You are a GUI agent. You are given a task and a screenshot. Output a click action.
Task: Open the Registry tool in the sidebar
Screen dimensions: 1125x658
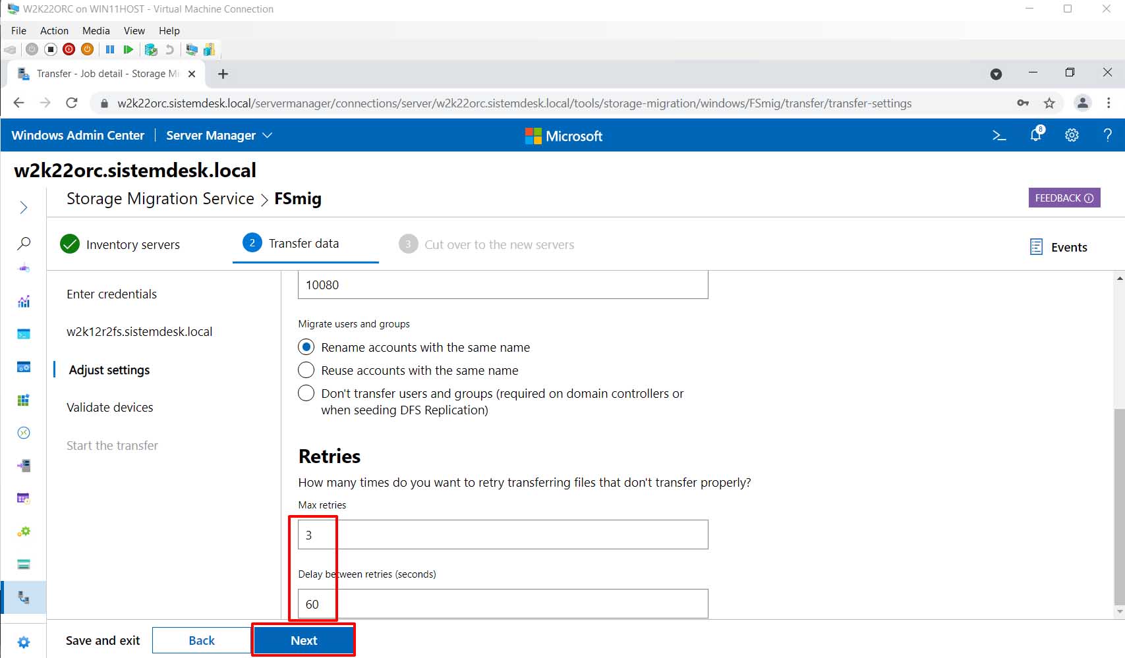(24, 400)
